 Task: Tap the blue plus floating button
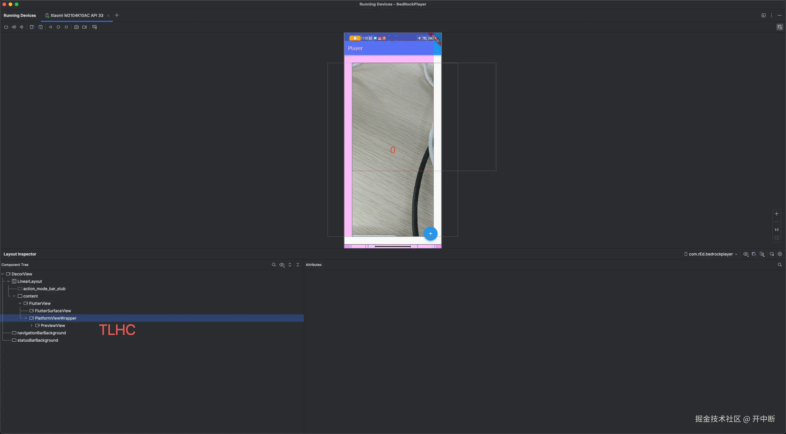pos(430,234)
